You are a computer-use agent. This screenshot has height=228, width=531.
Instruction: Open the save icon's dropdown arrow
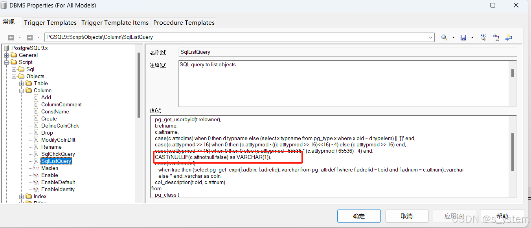pyautogui.click(x=472, y=38)
